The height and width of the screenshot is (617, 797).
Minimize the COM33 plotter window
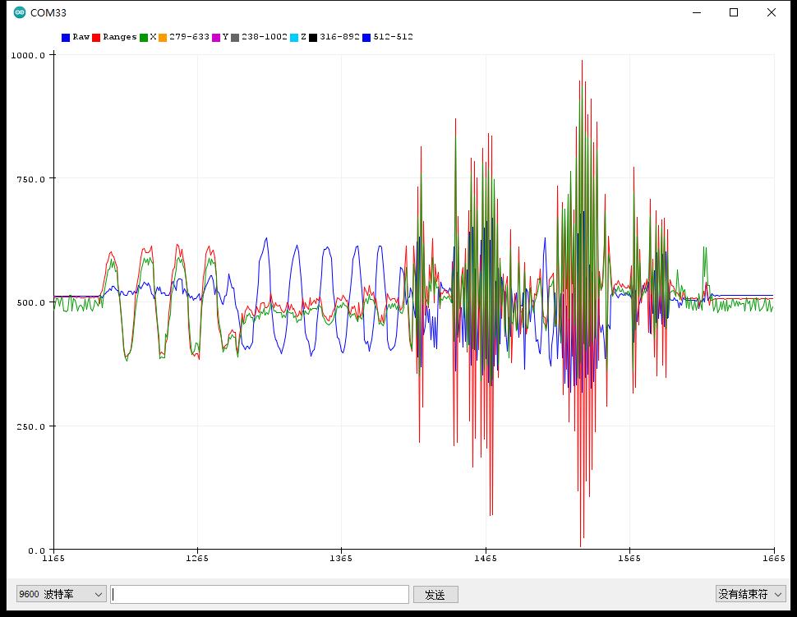(x=697, y=12)
